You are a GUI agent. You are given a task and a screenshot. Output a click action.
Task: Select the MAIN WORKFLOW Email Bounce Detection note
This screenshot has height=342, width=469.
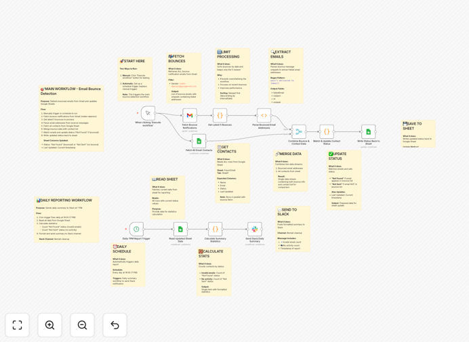pos(71,118)
